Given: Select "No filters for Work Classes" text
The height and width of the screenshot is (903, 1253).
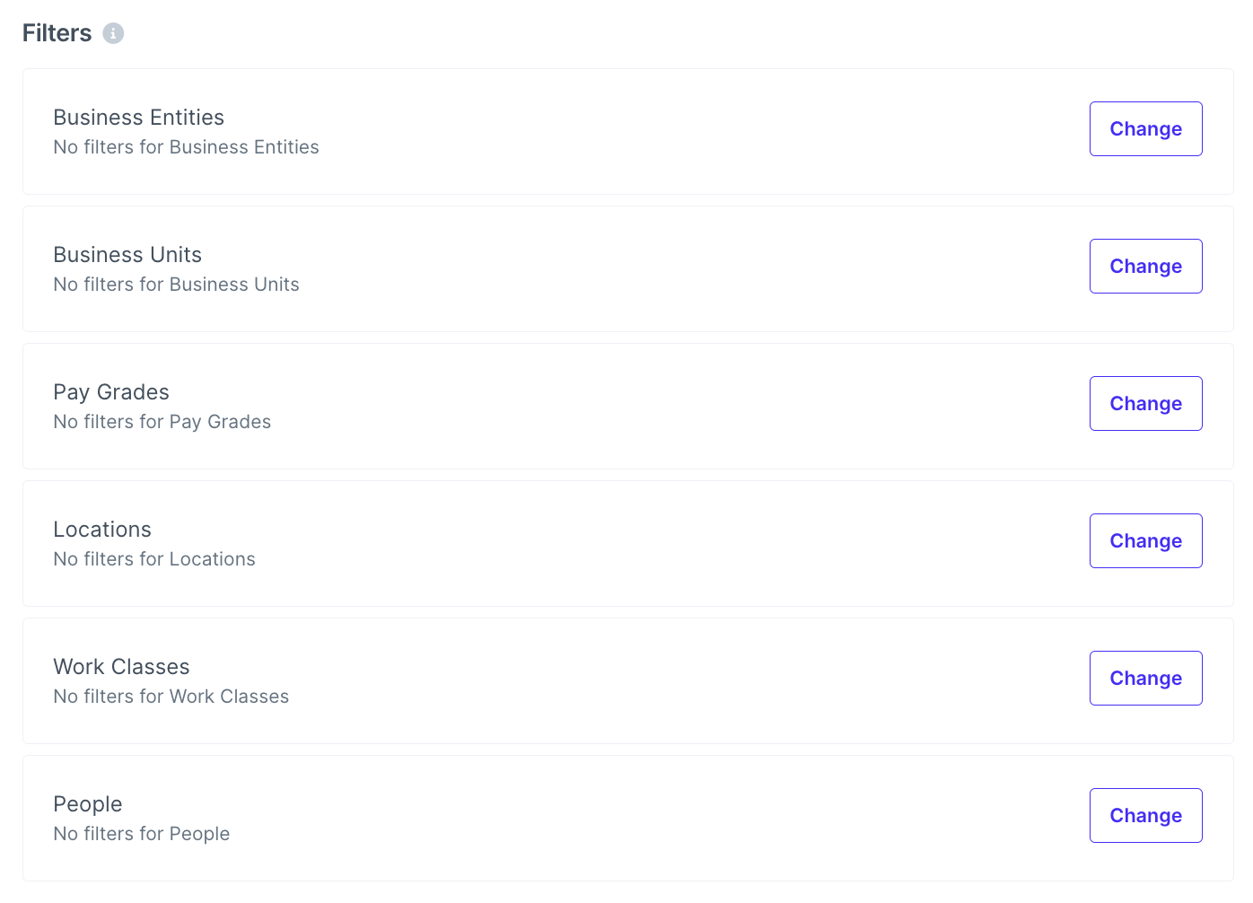Looking at the screenshot, I should tap(171, 697).
